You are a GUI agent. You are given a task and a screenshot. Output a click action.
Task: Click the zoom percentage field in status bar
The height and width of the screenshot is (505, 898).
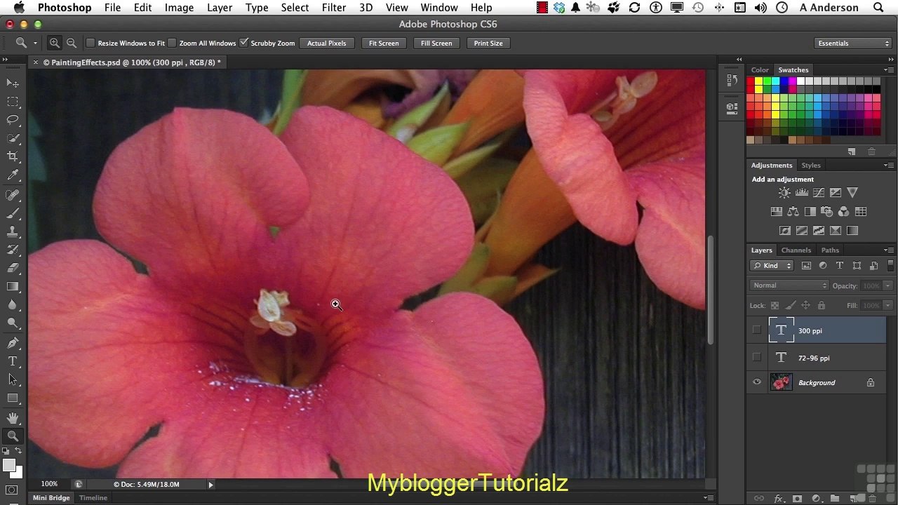(49, 485)
